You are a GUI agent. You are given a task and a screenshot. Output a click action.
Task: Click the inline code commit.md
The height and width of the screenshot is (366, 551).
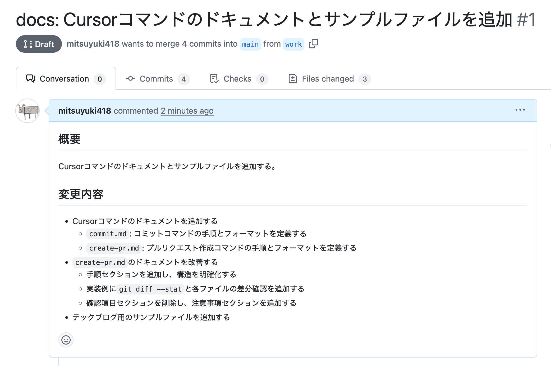[x=107, y=234]
